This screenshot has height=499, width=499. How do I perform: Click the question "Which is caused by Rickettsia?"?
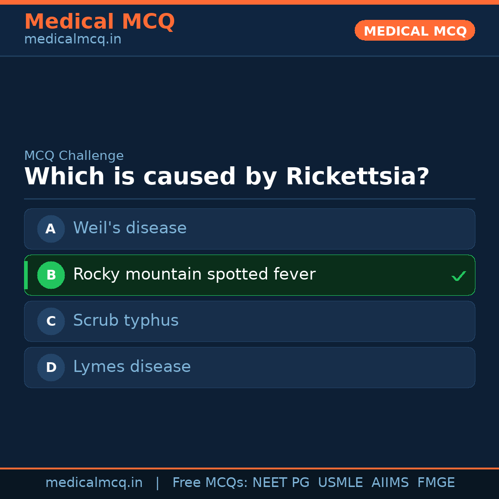point(226,177)
